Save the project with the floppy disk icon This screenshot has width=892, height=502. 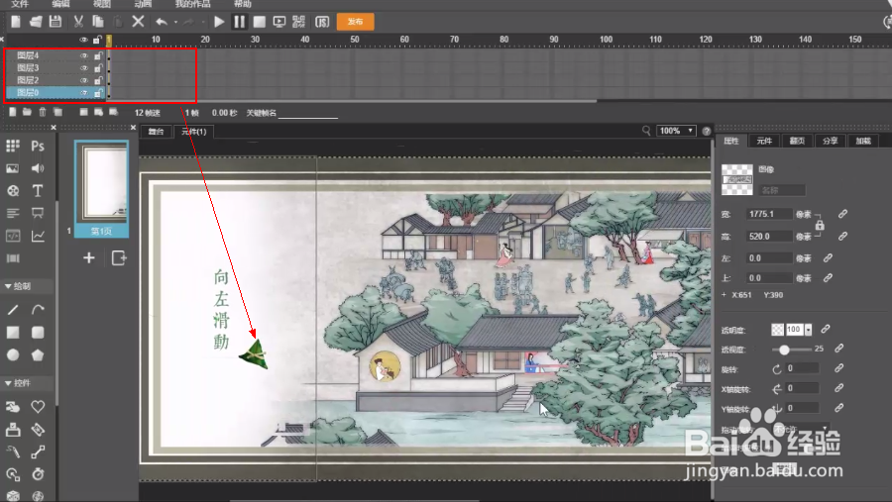pyautogui.click(x=56, y=22)
